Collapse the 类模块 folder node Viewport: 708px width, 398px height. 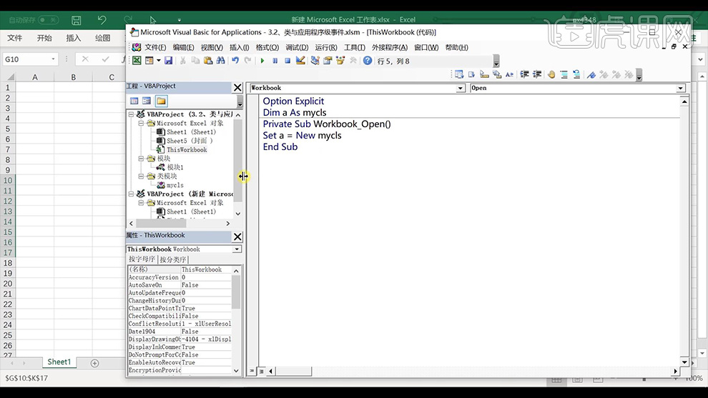(x=141, y=176)
